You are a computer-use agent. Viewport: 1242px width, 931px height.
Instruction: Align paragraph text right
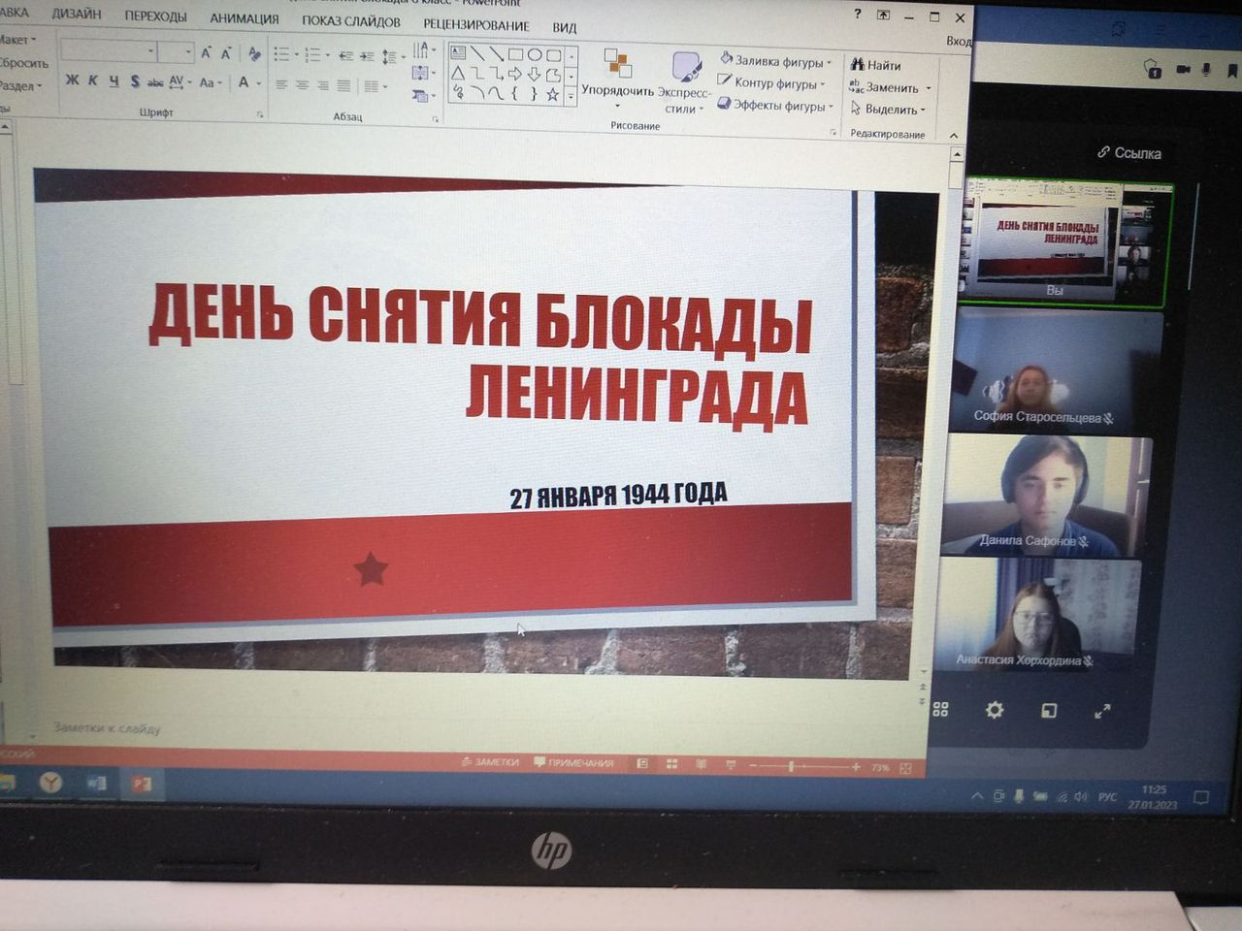tap(322, 85)
